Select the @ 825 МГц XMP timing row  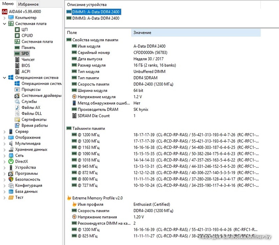coord(163,236)
